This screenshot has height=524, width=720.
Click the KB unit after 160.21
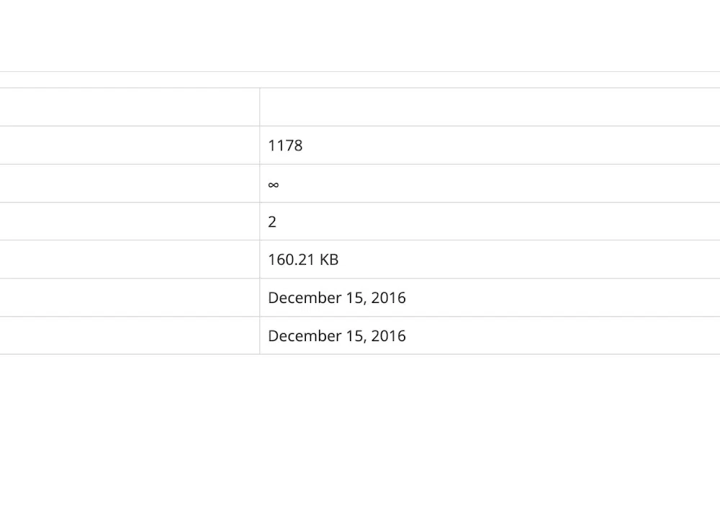pos(328,260)
